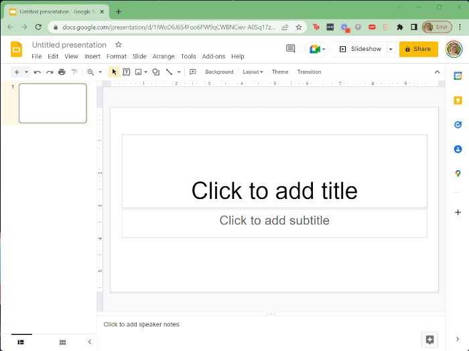Image resolution: width=469 pixels, height=351 pixels.
Task: Bookmark this tab with star icon
Action: [x=299, y=27]
